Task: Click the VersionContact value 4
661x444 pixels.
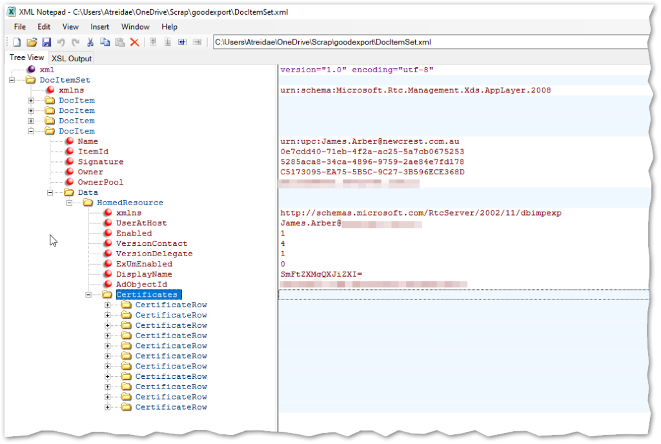Action: click(283, 243)
